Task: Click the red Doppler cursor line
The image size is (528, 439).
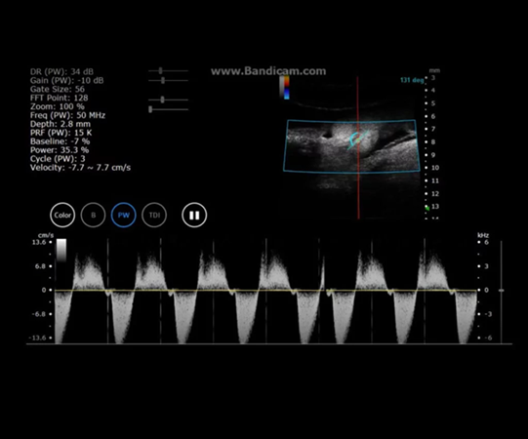Action: pyautogui.click(x=358, y=148)
